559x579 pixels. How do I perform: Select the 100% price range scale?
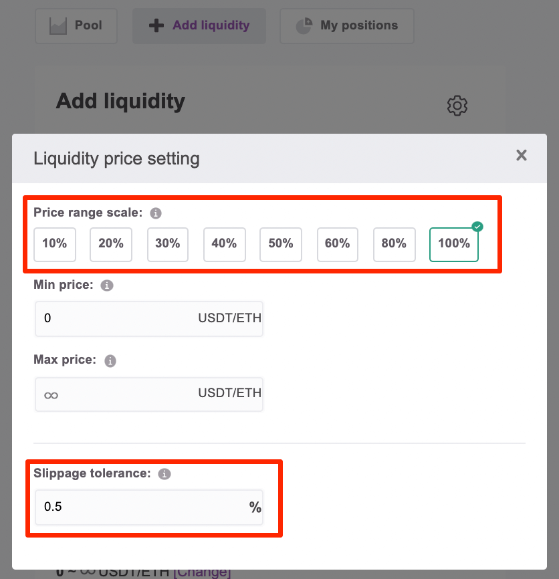pos(454,245)
